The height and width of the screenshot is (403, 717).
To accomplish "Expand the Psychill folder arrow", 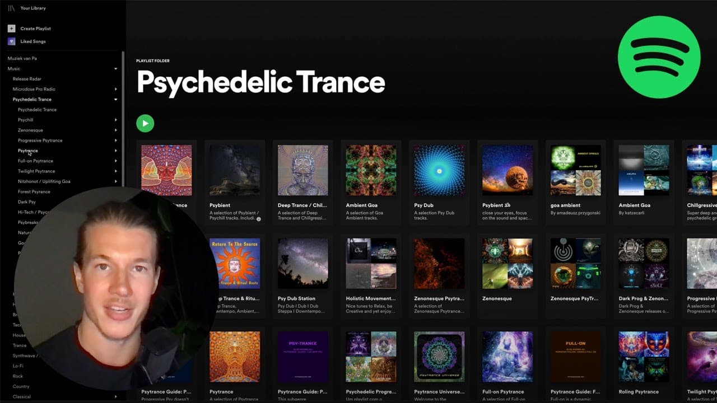I will [x=116, y=120].
